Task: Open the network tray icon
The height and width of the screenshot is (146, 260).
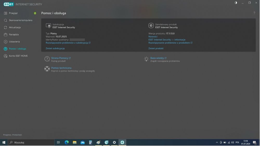Action: (229, 143)
